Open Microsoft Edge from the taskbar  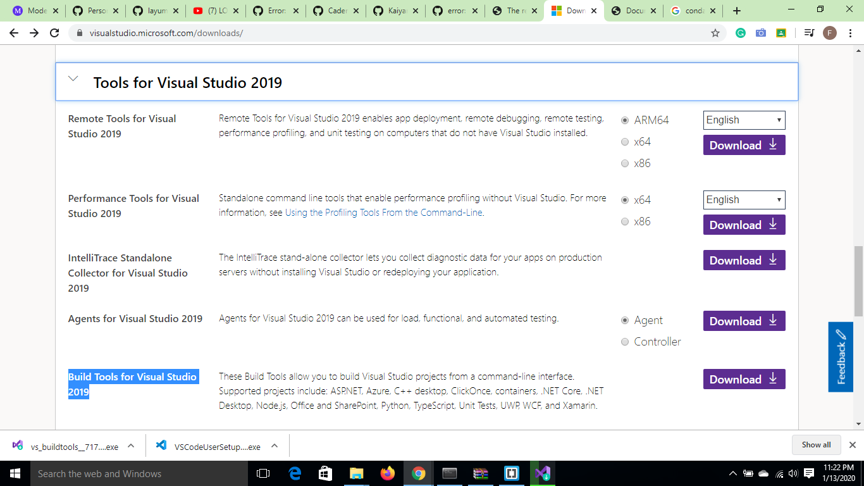(294, 473)
